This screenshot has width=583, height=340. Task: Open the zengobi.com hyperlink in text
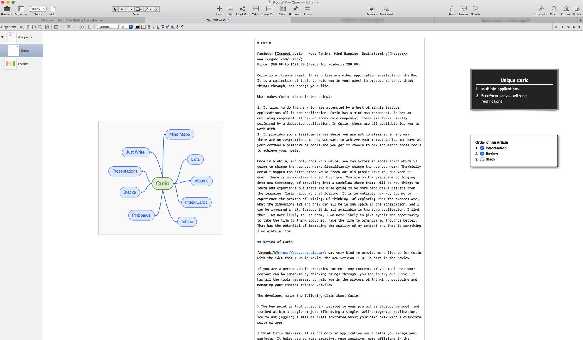click(x=300, y=253)
